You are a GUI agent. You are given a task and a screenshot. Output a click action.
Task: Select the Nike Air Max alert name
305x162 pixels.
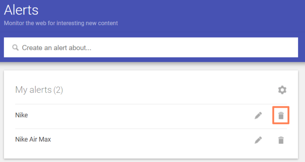pyautogui.click(x=33, y=139)
